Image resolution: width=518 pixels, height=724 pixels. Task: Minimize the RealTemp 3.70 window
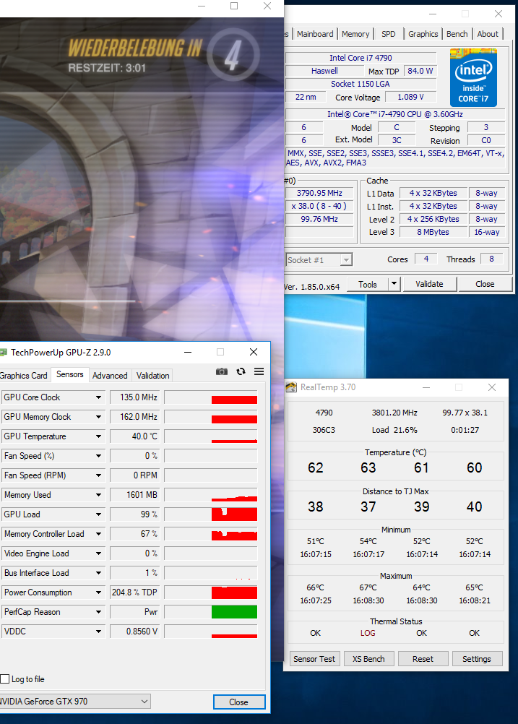click(426, 387)
